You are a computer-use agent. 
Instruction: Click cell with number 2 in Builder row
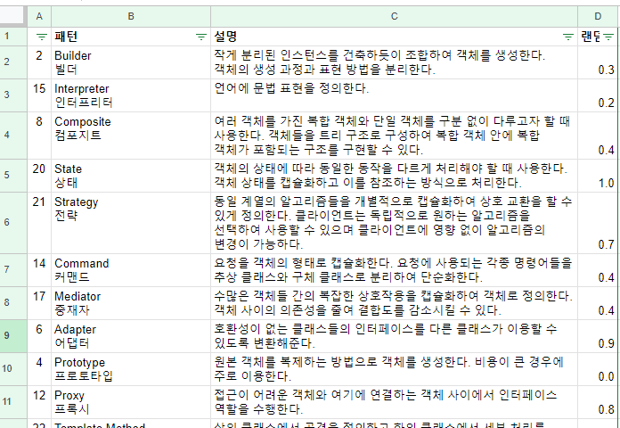click(39, 62)
